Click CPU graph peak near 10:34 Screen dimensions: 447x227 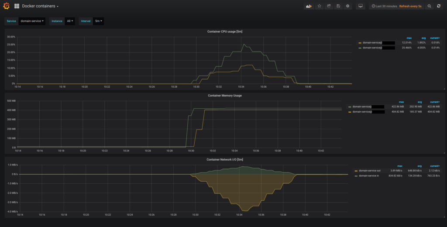pos(244,44)
